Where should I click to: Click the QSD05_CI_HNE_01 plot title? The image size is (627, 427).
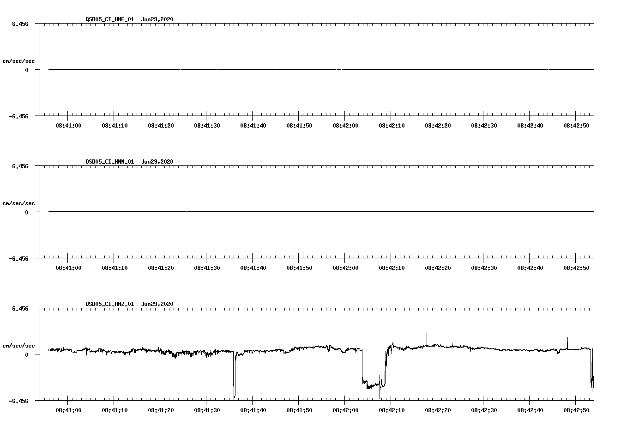[x=110, y=19]
